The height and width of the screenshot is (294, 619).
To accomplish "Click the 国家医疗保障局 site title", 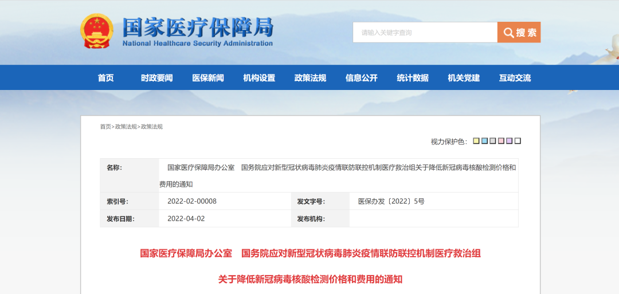I will [197, 26].
